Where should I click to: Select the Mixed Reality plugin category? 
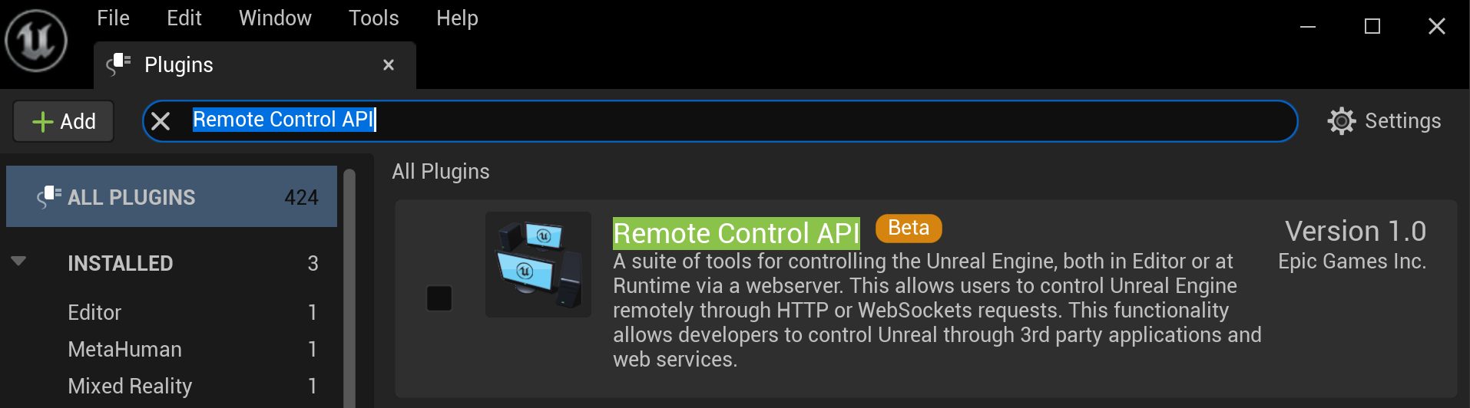pyautogui.click(x=130, y=387)
